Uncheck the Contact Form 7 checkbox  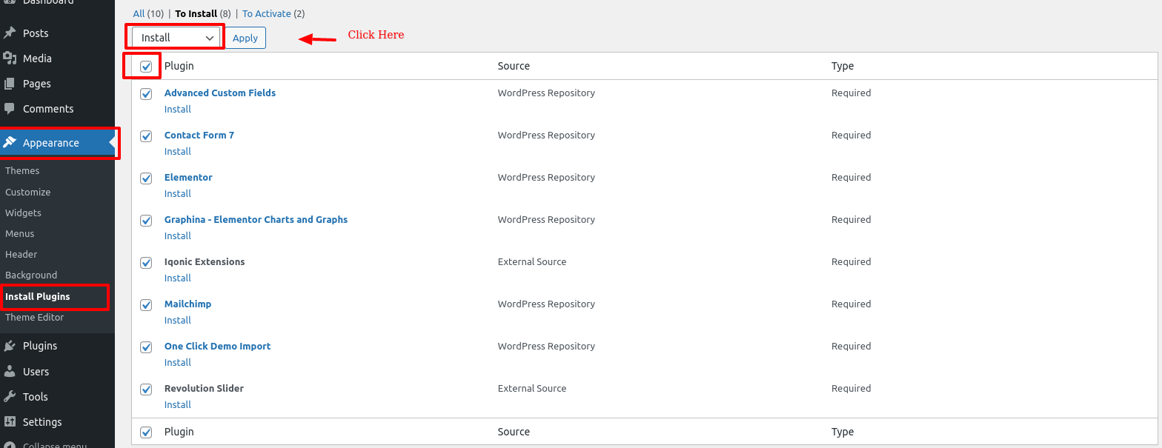[x=146, y=136]
